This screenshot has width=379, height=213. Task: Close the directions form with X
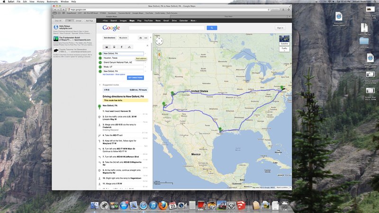coord(147,45)
